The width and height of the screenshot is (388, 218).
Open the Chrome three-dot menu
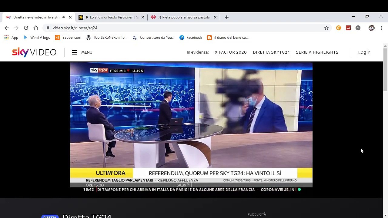point(381,28)
